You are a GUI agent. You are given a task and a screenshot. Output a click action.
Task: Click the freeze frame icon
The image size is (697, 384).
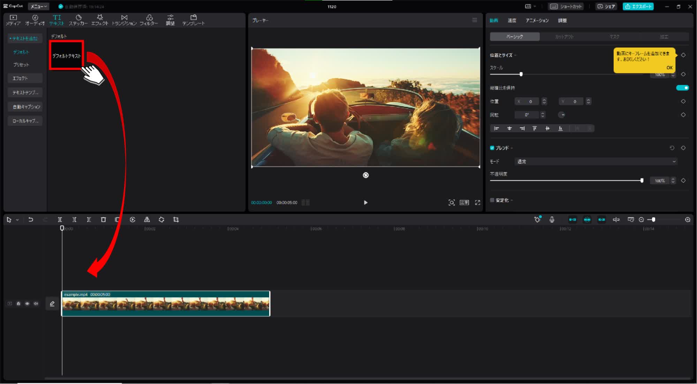pos(118,220)
